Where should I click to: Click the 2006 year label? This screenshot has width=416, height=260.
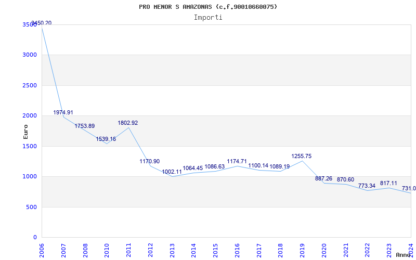click(42, 250)
